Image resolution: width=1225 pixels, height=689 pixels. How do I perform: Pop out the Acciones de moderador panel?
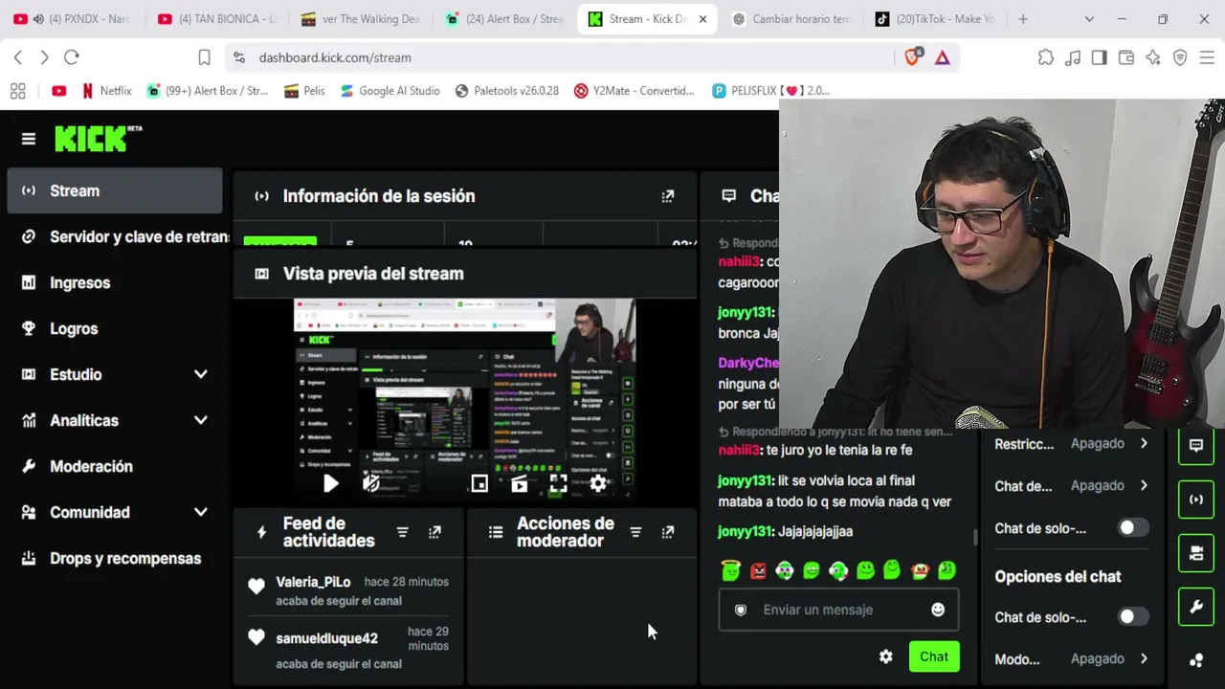point(668,532)
